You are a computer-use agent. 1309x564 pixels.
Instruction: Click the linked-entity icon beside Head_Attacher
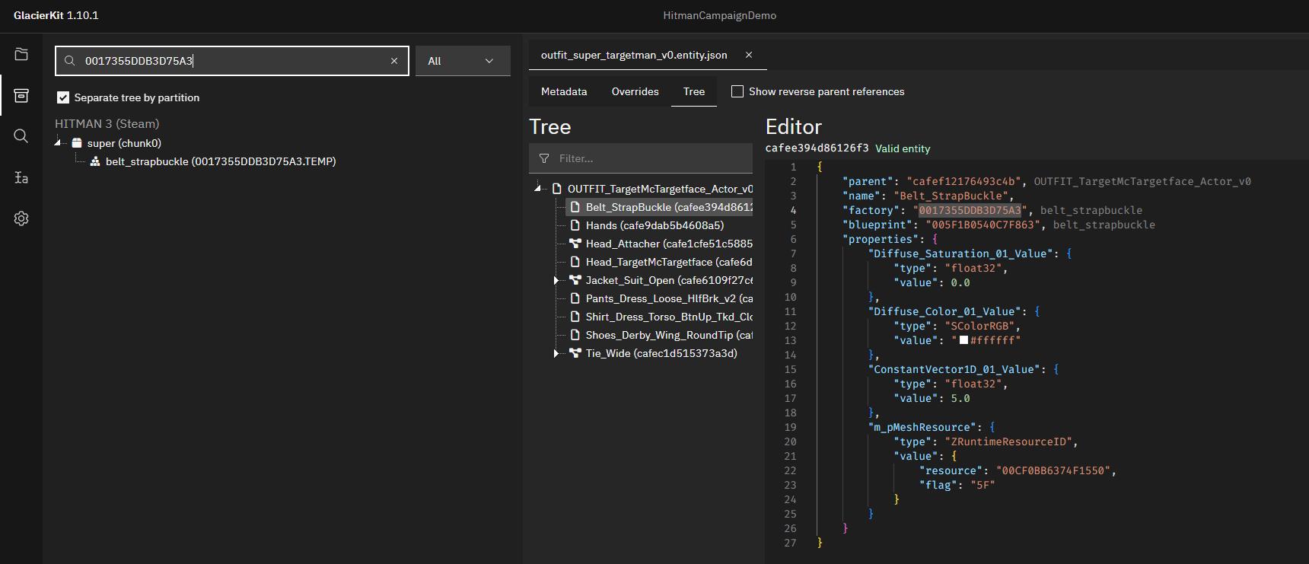point(575,244)
